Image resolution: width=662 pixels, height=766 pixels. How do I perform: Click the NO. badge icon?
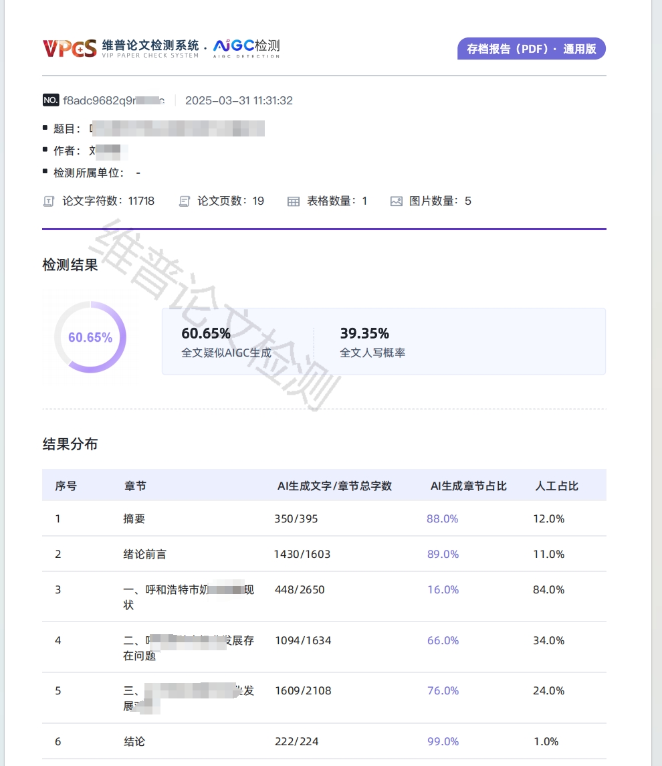(x=50, y=100)
